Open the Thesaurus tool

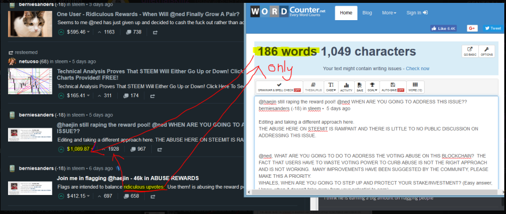click(x=313, y=87)
